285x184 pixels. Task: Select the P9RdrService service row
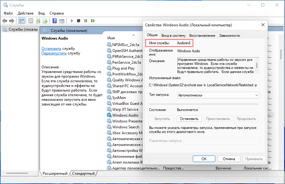tap(124, 57)
